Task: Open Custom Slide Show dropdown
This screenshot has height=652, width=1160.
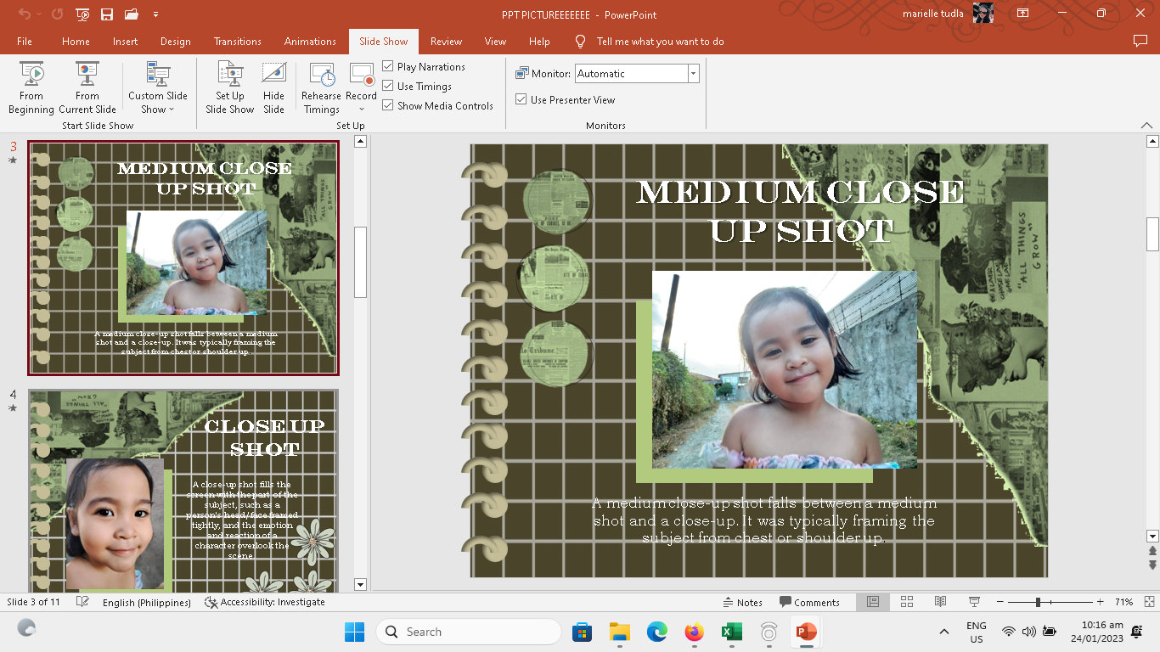Action: [157, 87]
